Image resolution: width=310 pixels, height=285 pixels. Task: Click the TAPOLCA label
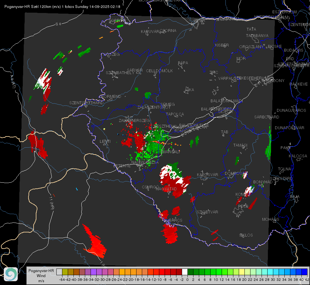pyautogui.click(x=175, y=114)
